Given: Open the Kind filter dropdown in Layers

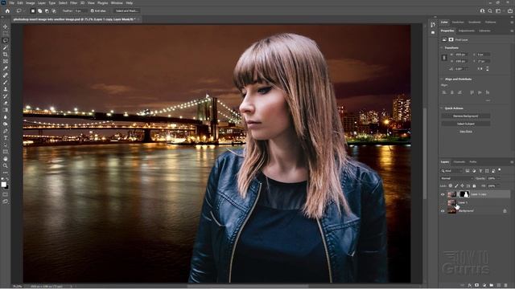Looking at the screenshot, I should tap(451, 171).
